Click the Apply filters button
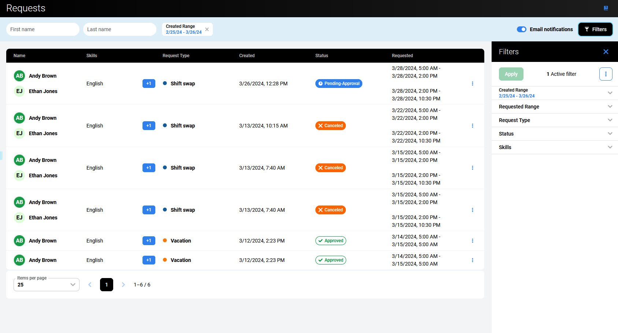Viewport: 618px width, 333px height. [x=511, y=74]
